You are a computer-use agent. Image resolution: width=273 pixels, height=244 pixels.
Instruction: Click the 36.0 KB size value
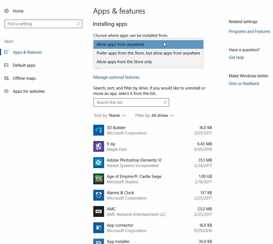(205, 241)
